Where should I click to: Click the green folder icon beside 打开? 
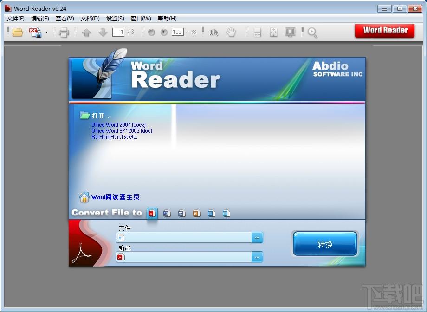[x=84, y=115]
